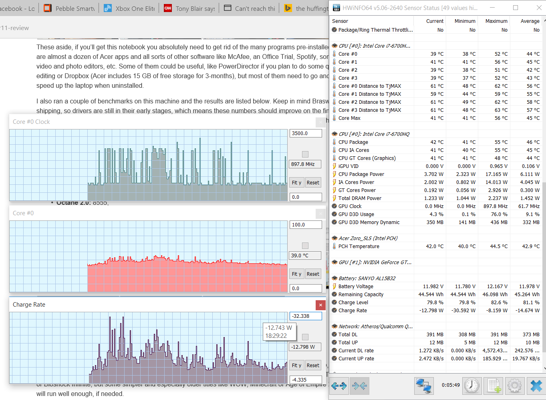This screenshot has height=400, width=546.
Task: Click Reset in Core #0 temperature graph
Action: pyautogui.click(x=313, y=274)
